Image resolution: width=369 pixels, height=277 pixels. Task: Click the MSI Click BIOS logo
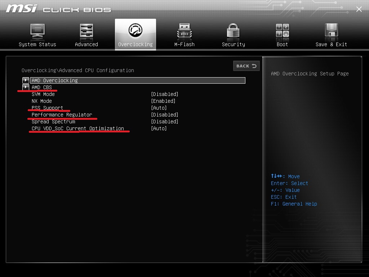tap(58, 9)
